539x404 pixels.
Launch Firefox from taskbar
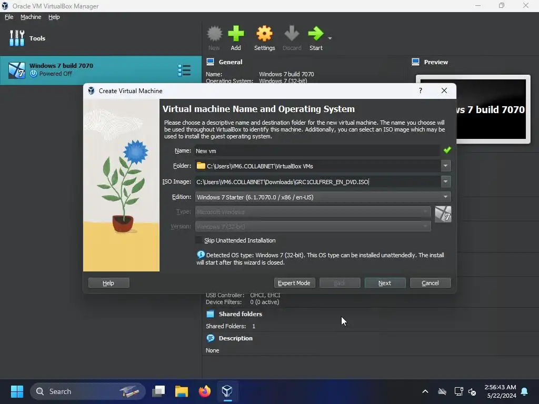[205, 391]
